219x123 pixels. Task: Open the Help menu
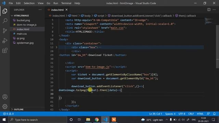click(x=77, y=3)
